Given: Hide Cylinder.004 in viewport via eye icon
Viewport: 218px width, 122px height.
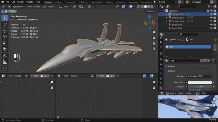Looking at the screenshot, I should click(x=211, y=21).
